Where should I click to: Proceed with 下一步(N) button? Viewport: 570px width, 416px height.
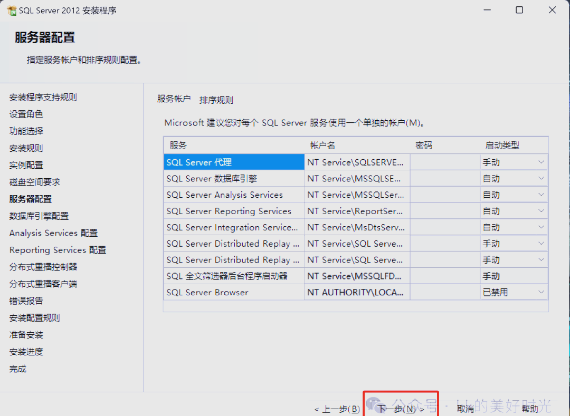pyautogui.click(x=401, y=409)
